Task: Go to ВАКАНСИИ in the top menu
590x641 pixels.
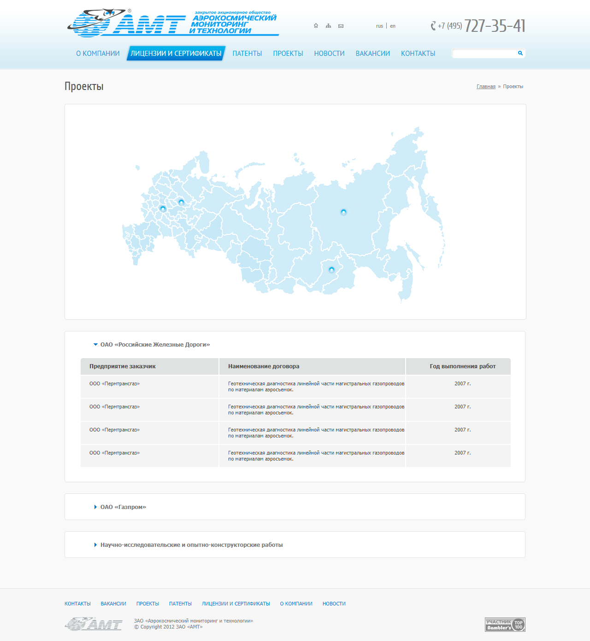Action: point(372,54)
